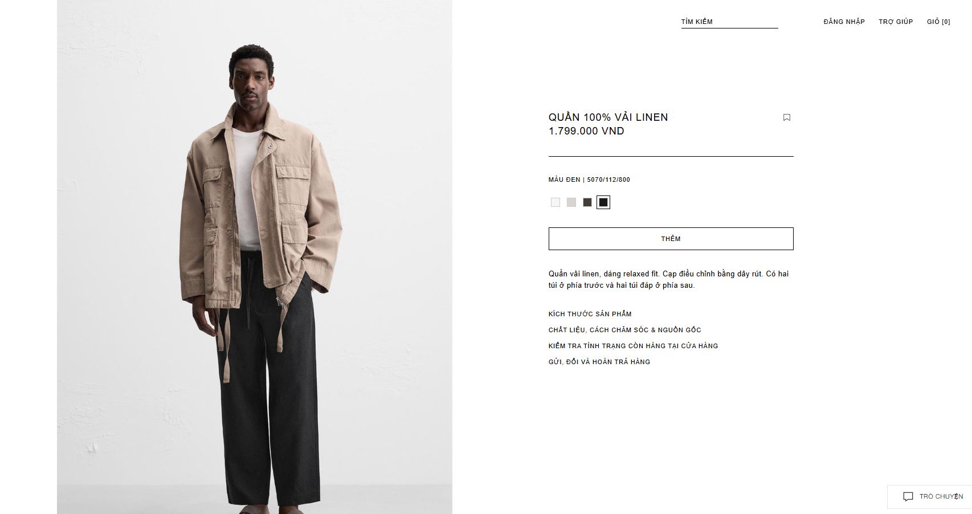Click the 1.799.000 VND price

586,131
